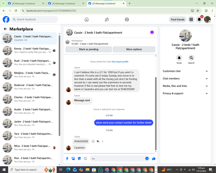Viewport: 216px width, 173px height.
Task: Open the Marketplace listing $1,000 link
Action: (90, 44)
